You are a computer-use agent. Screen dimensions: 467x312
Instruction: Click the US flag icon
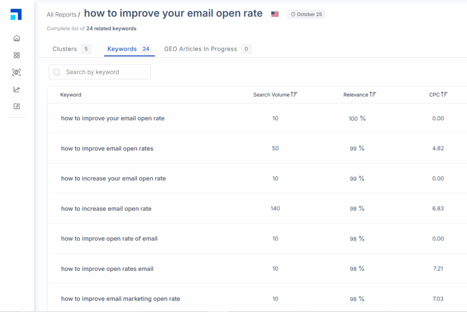point(275,14)
